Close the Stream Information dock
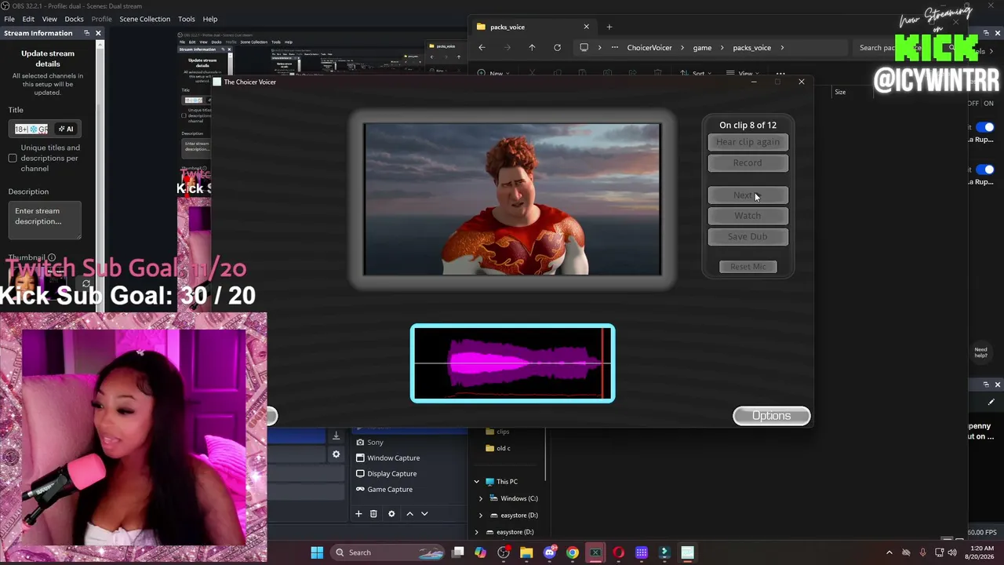Screen dimensions: 1004x565 click(x=98, y=33)
